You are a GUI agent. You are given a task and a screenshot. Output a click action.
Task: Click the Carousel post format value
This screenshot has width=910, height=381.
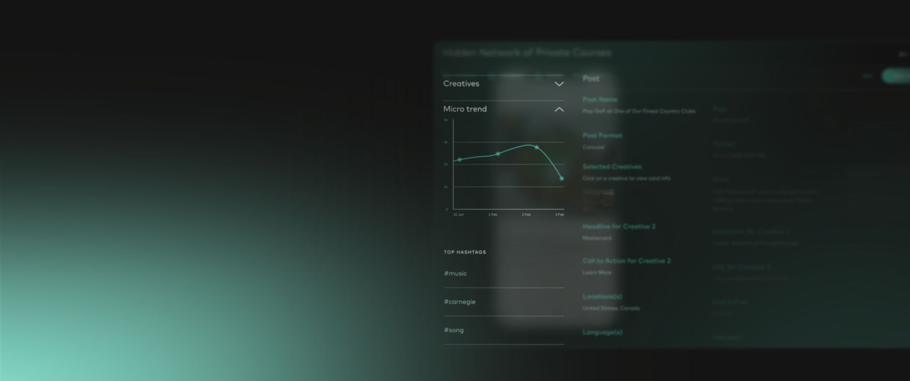coord(593,147)
